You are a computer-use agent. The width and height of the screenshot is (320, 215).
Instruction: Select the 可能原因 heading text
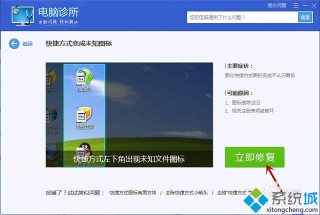[x=240, y=93]
